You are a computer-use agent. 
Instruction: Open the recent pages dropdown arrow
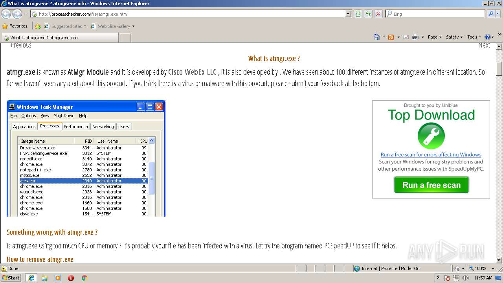(x=26, y=14)
